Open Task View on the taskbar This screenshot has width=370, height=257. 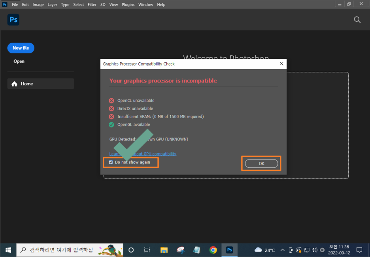pos(147,250)
